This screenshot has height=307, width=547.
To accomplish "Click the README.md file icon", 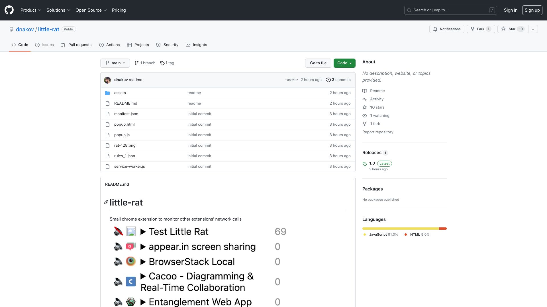I will (107, 103).
